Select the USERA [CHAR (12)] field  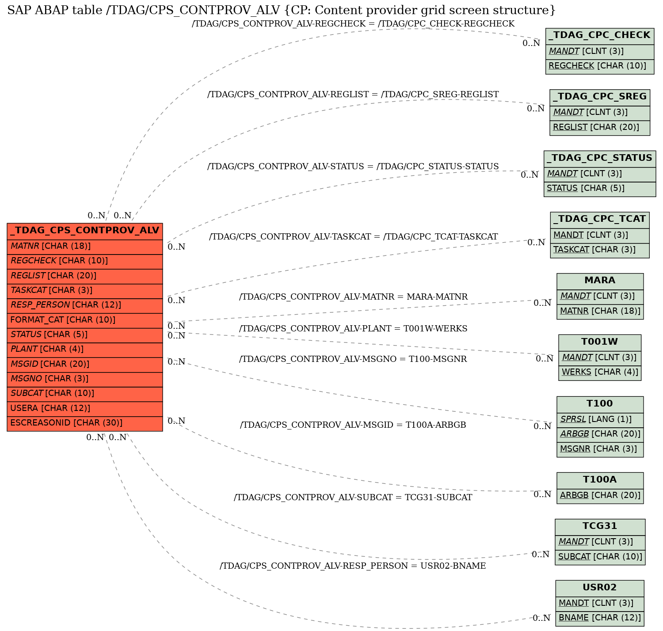click(85, 409)
